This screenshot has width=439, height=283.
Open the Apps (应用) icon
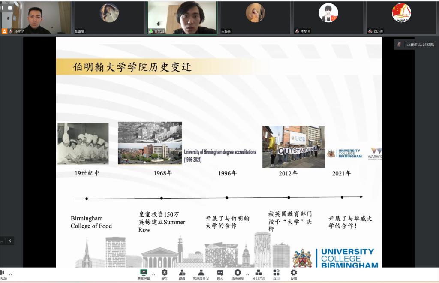[x=277, y=273]
